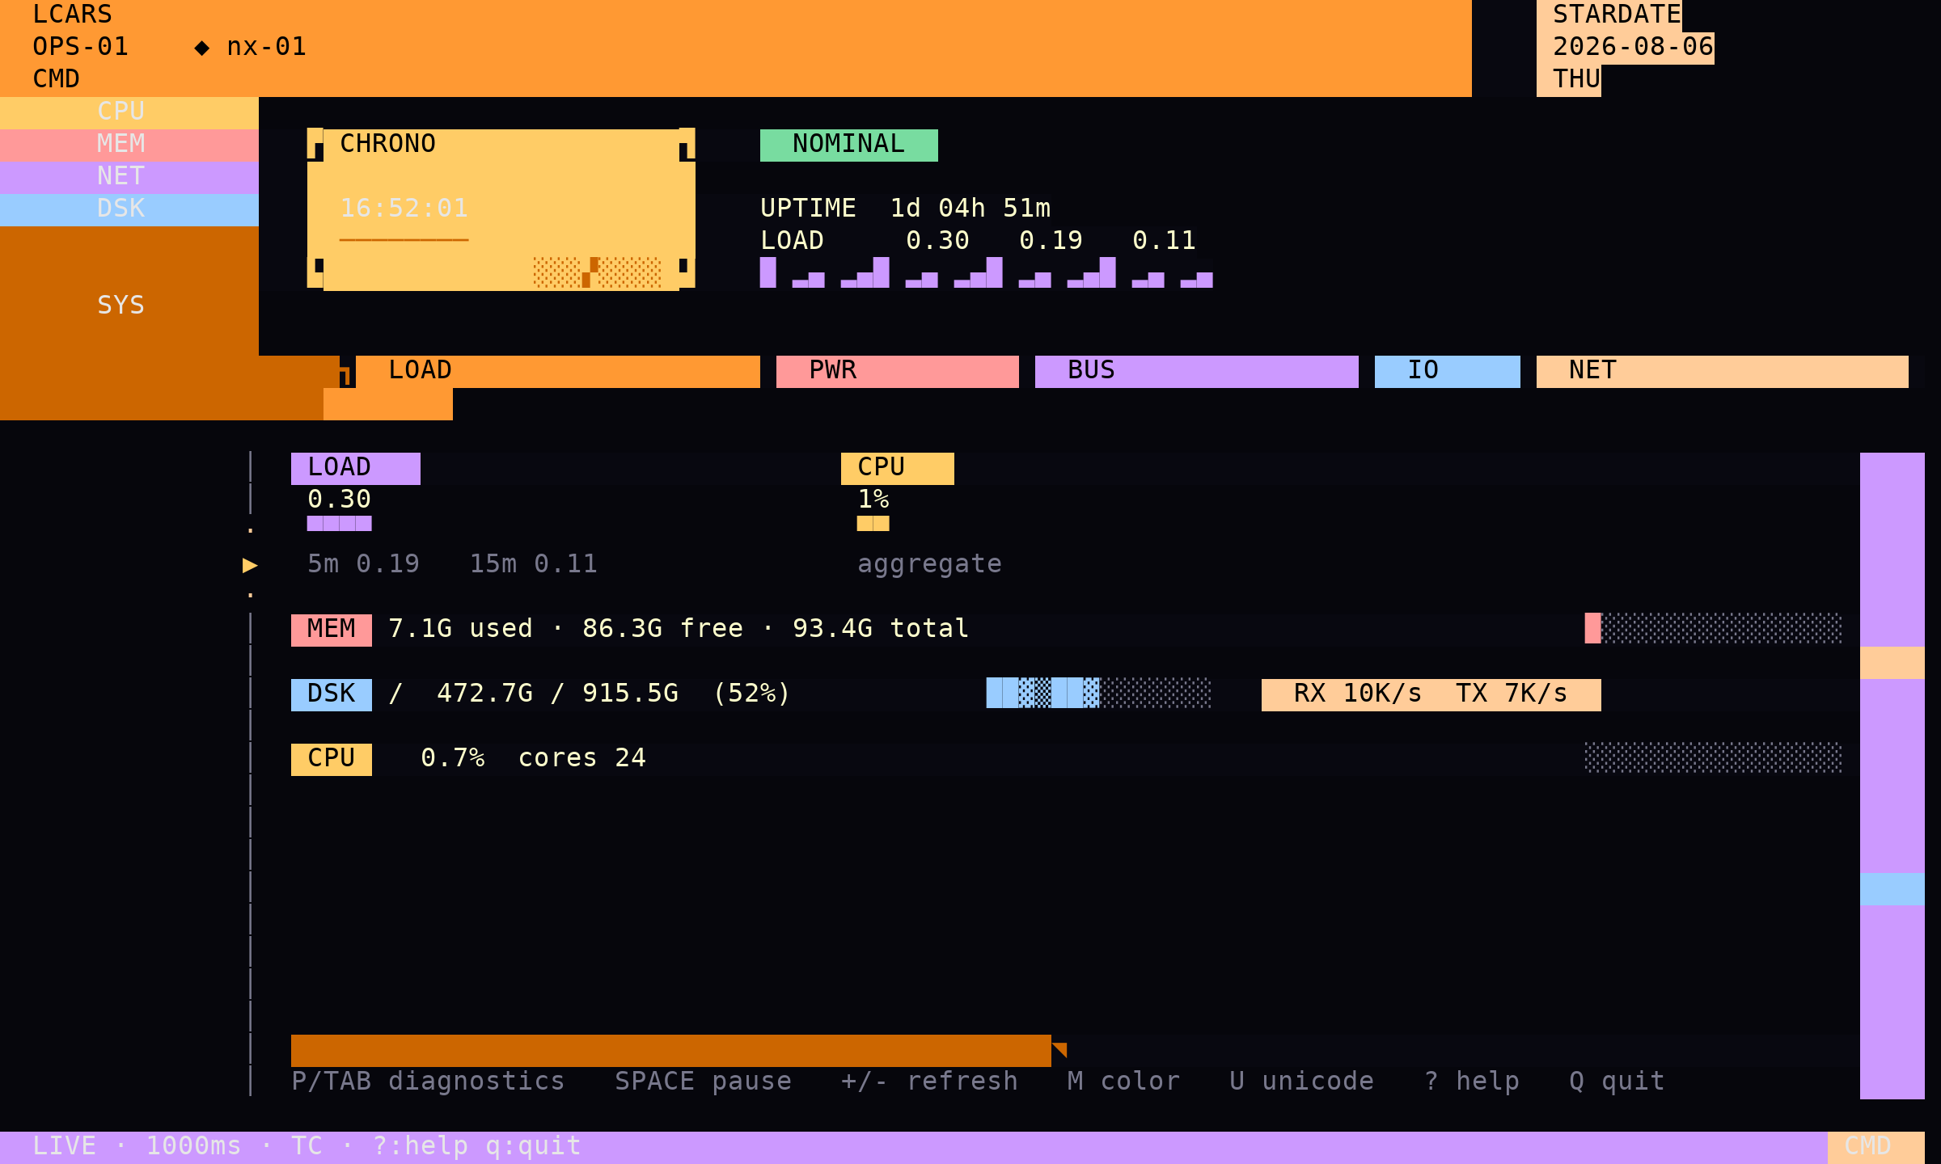The height and width of the screenshot is (1164, 1941).
Task: Click the CMD badge in status bar
Action: pyautogui.click(x=1876, y=1147)
